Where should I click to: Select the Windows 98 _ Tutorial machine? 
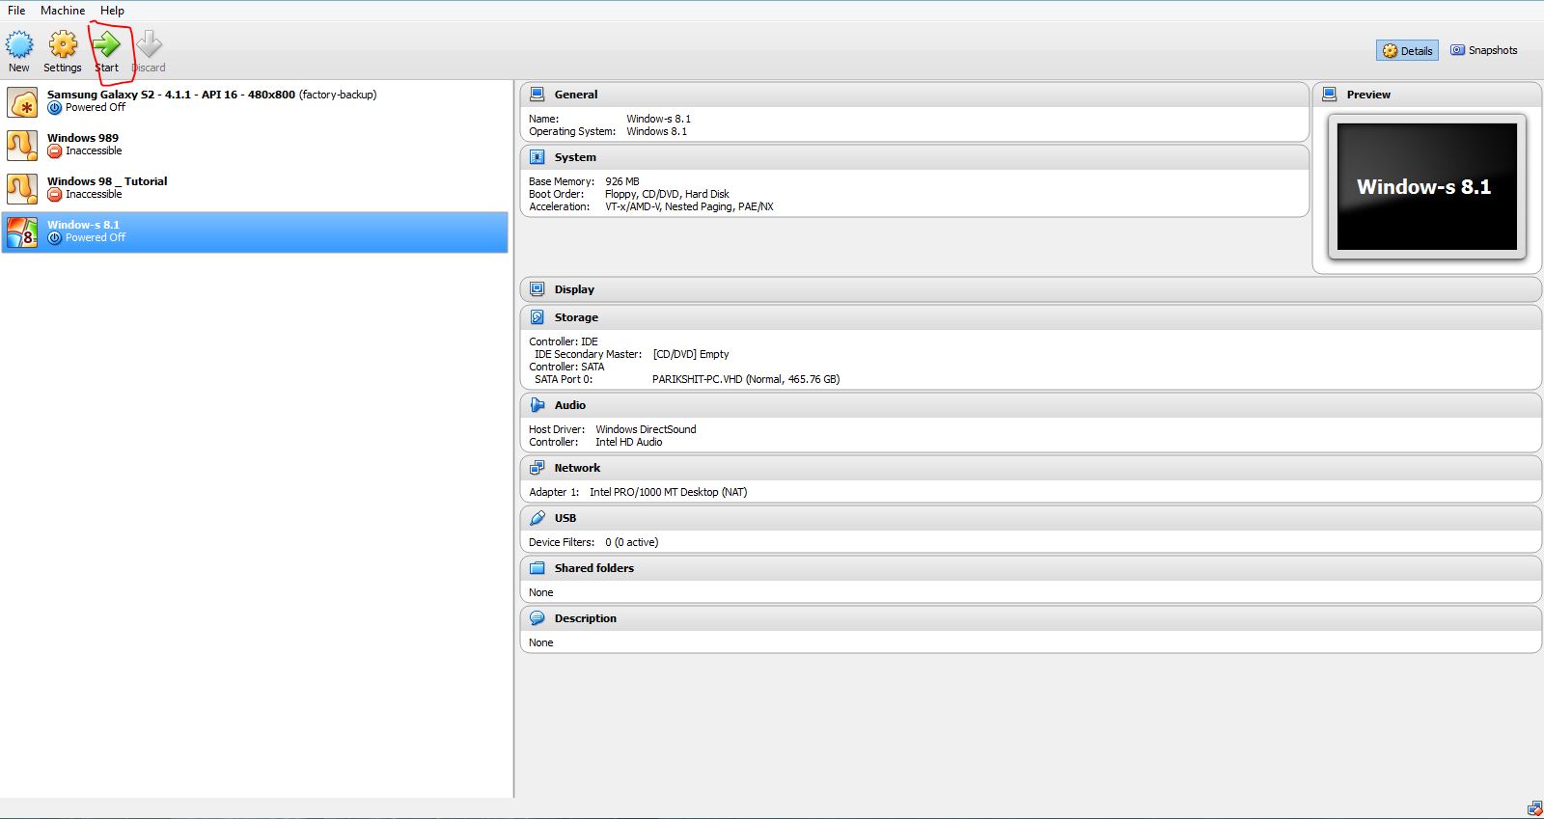255,188
